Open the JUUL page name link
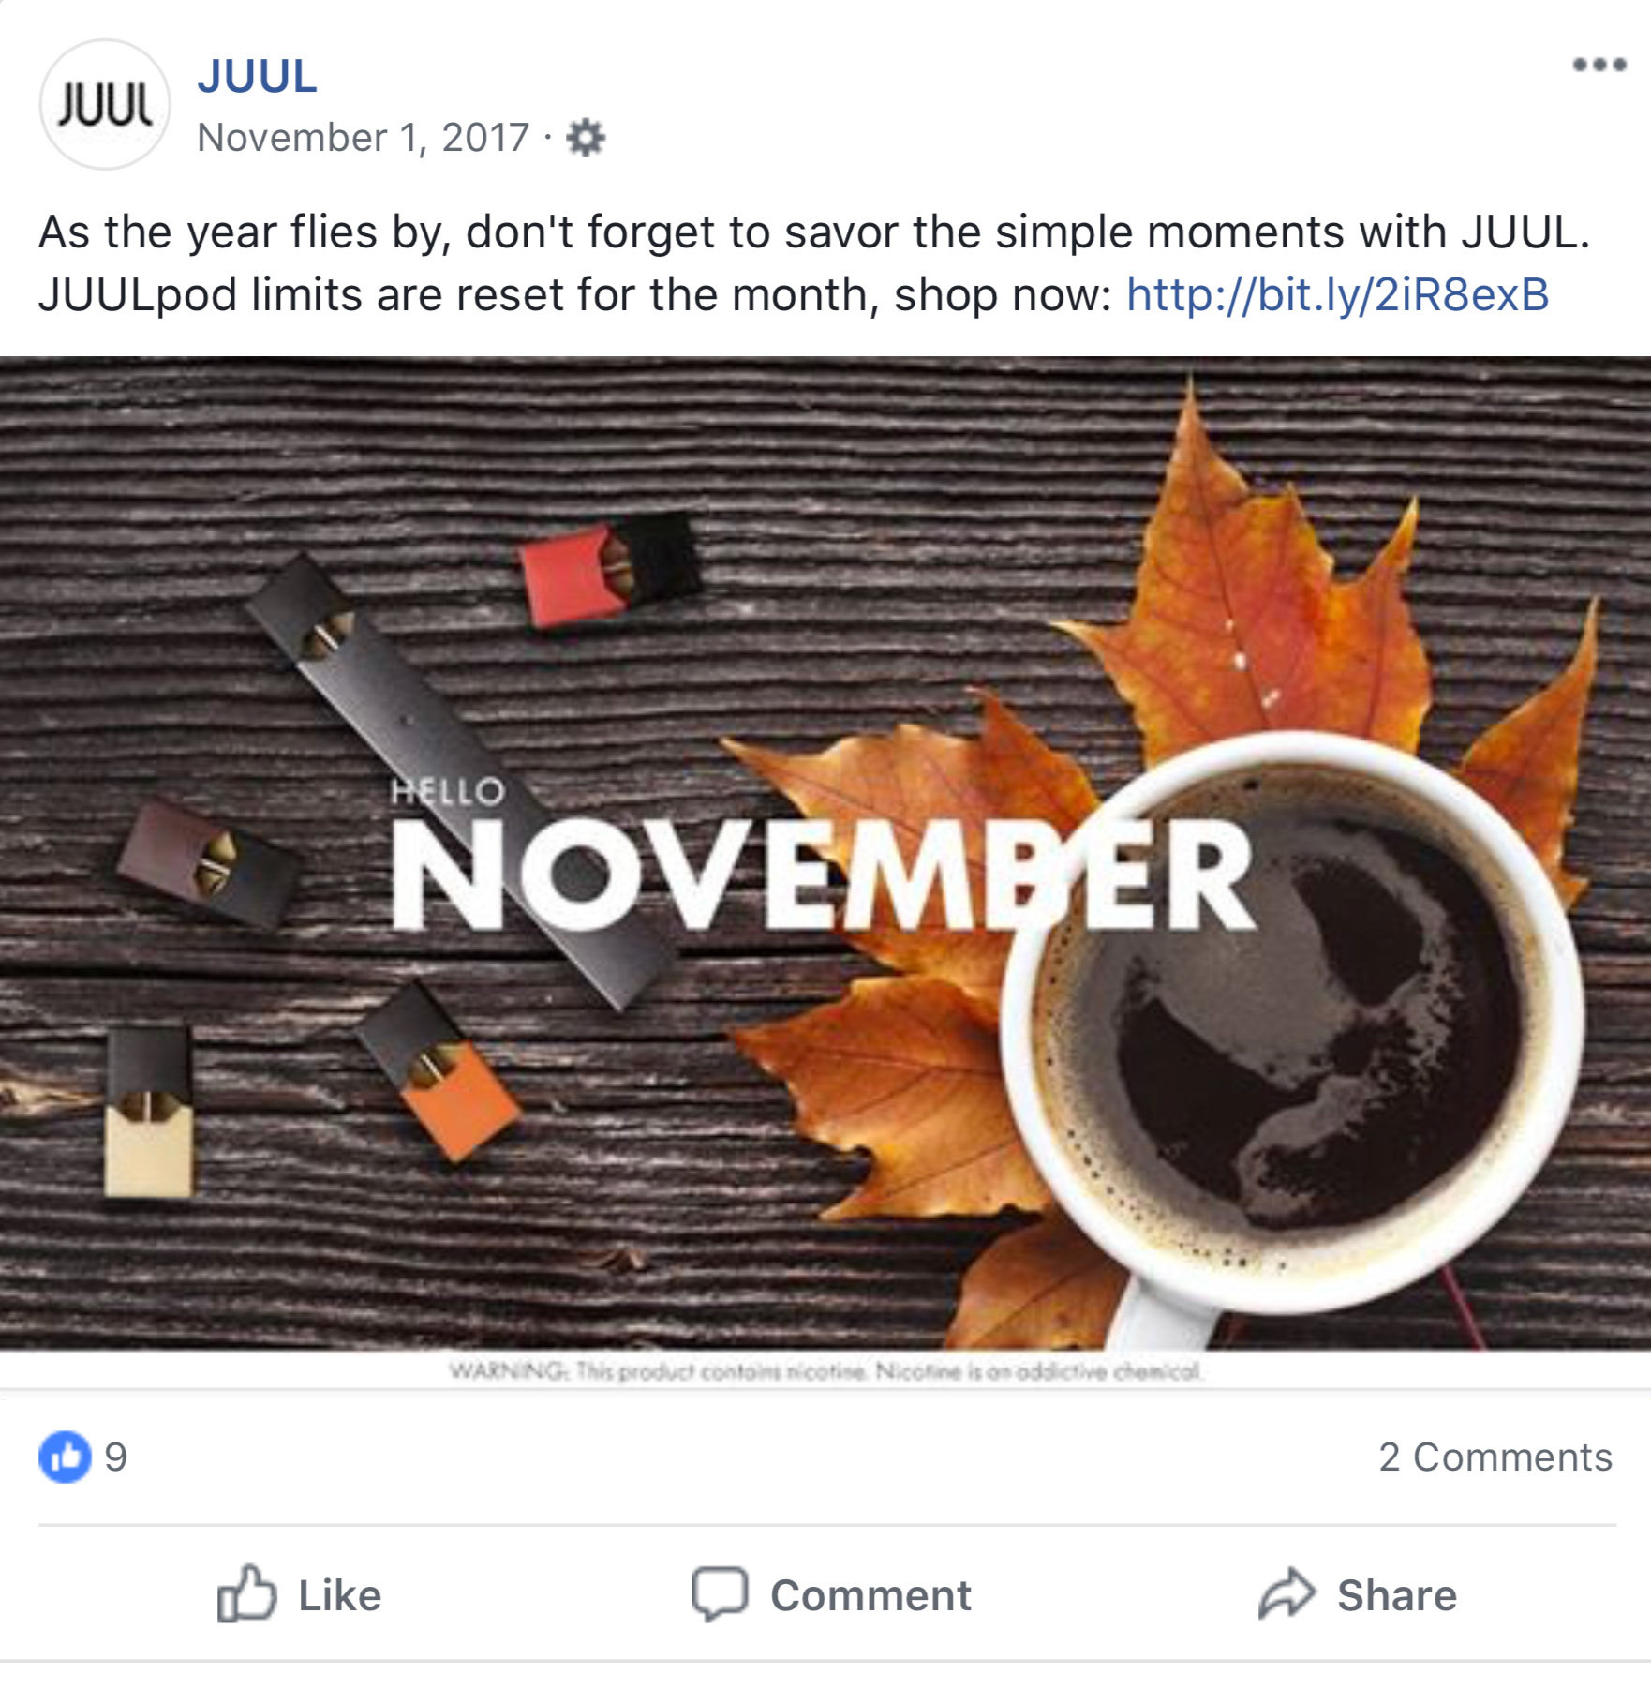1651x1689 pixels. pos(257,76)
